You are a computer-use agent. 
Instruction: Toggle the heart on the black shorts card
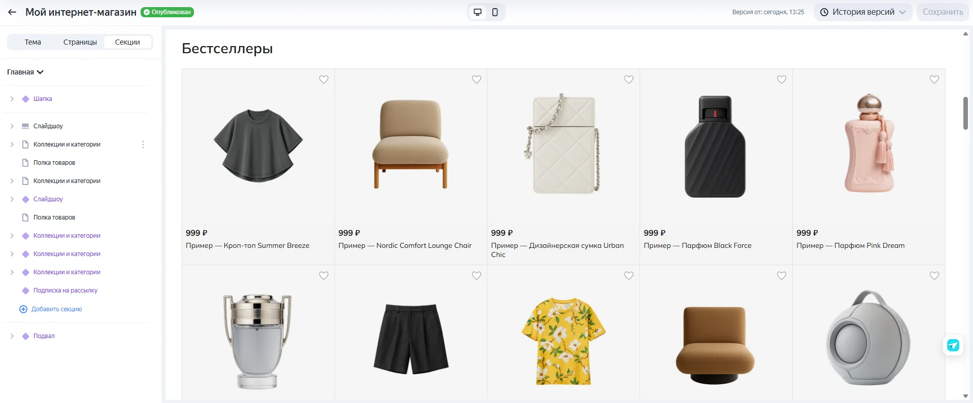pos(477,276)
